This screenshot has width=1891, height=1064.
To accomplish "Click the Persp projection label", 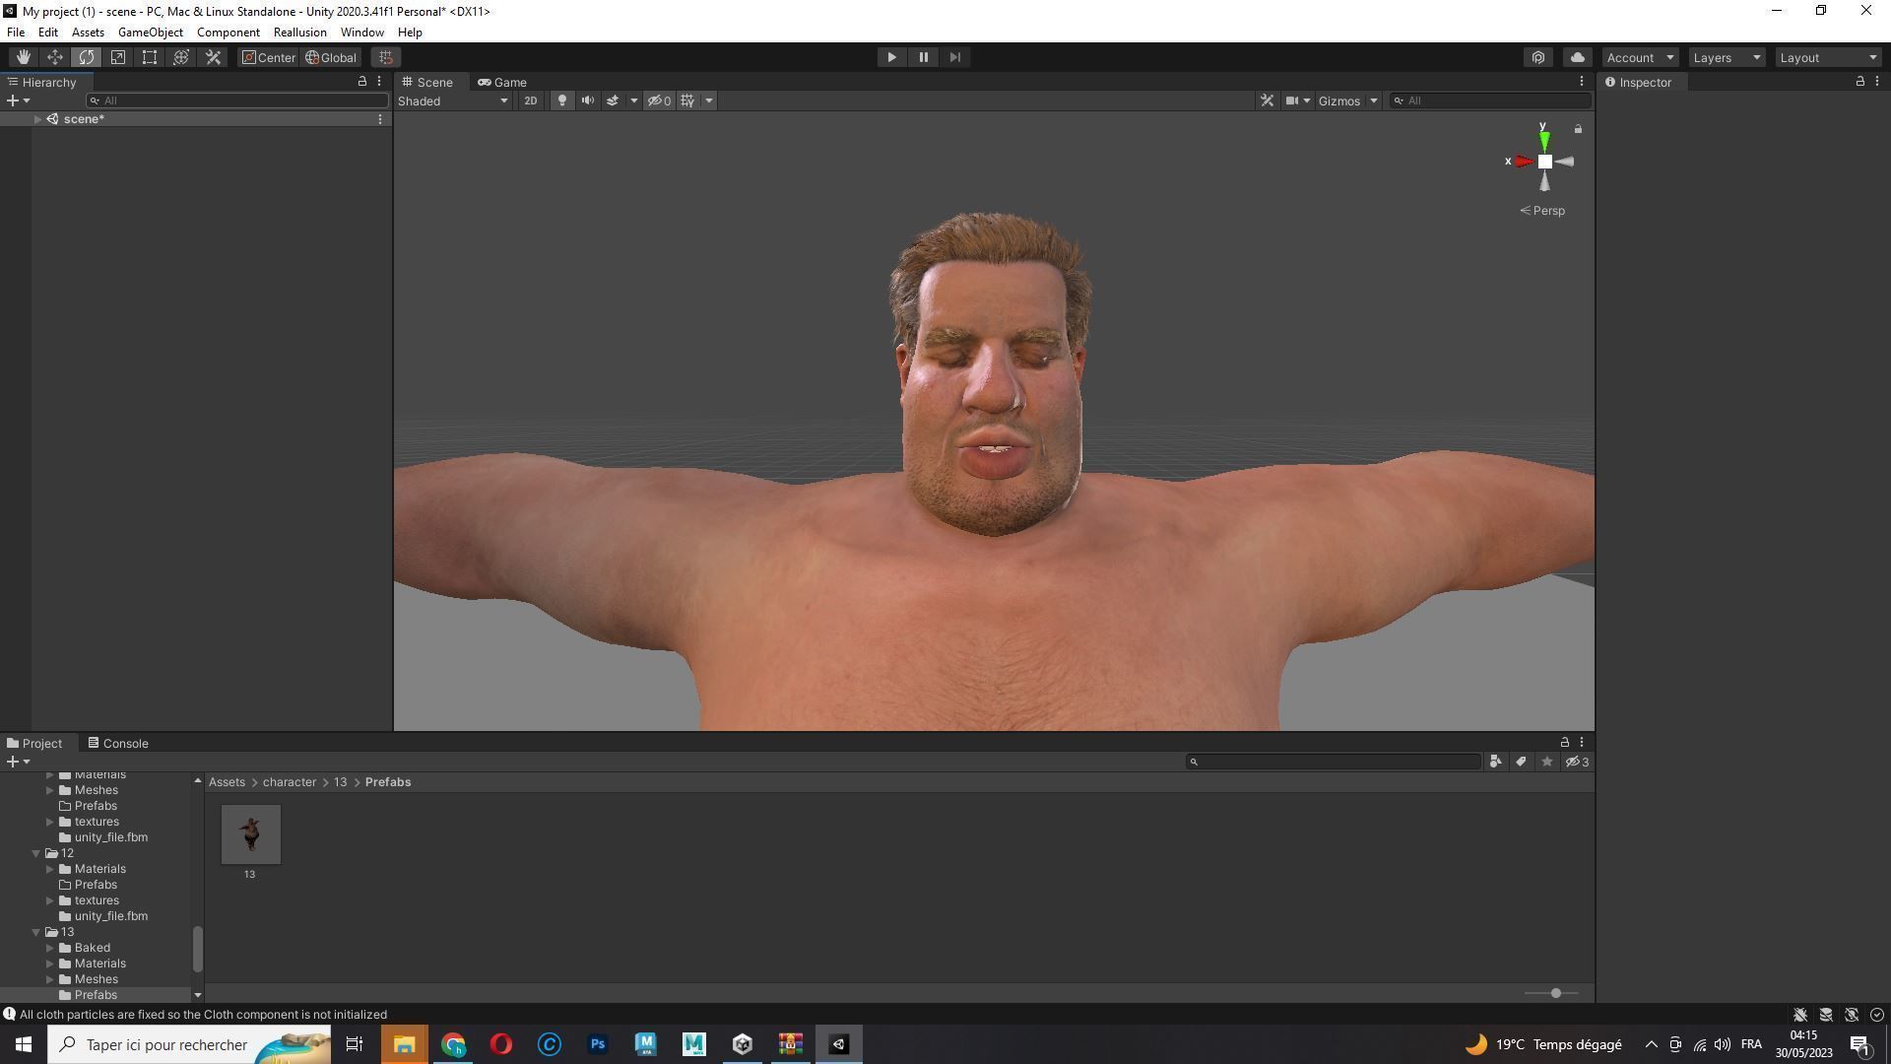I will click(x=1542, y=211).
